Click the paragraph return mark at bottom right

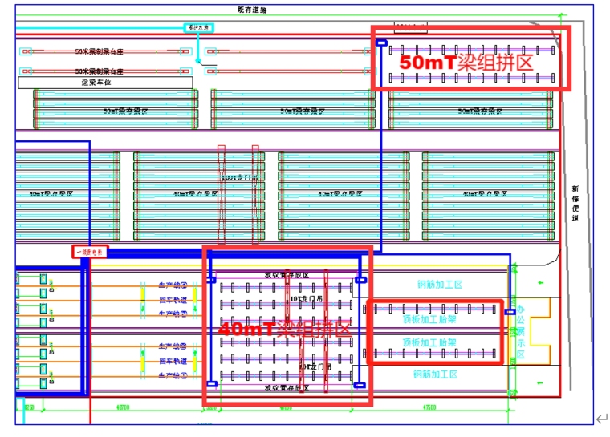tap(600, 418)
